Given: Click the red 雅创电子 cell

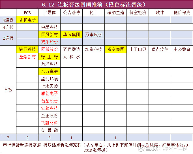Looking at the screenshot, I should (49, 93).
